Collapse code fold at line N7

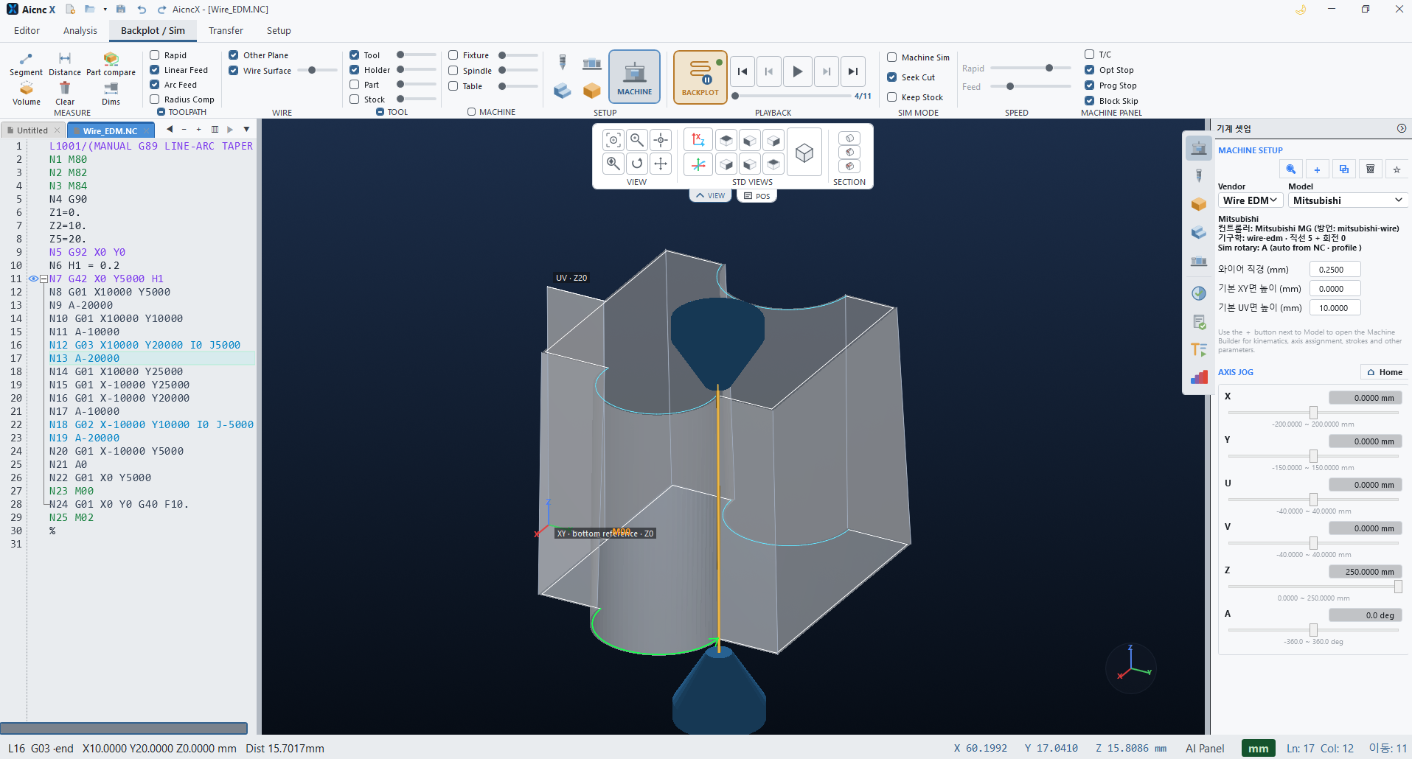point(44,279)
